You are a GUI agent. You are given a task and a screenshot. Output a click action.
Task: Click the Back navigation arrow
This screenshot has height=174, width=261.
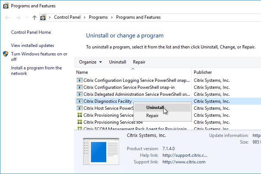pyautogui.click(x=7, y=18)
